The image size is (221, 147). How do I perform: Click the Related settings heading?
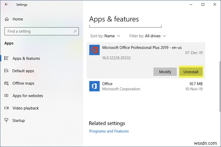(x=107, y=123)
